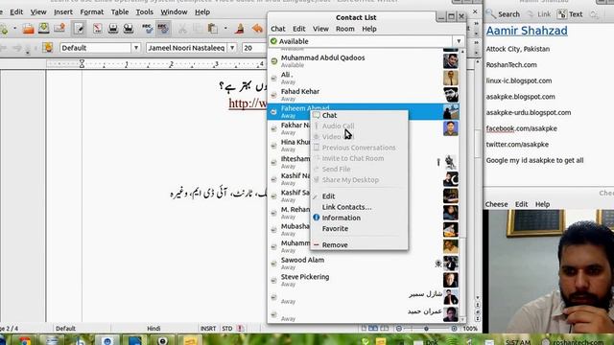Click the New document icon

[x=4, y=28]
